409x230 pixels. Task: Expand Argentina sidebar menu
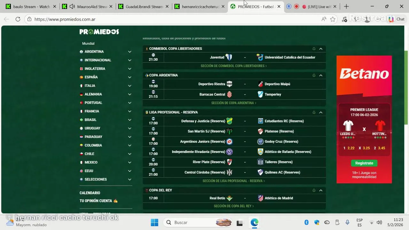pyautogui.click(x=130, y=51)
